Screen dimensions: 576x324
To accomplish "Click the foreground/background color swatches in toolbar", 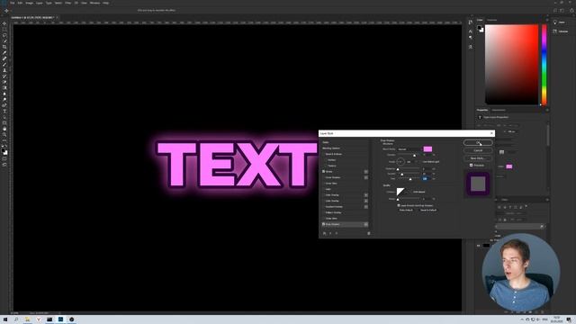I will 4,151.
